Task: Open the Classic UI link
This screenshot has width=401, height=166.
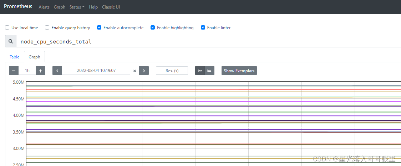Action: (x=111, y=7)
